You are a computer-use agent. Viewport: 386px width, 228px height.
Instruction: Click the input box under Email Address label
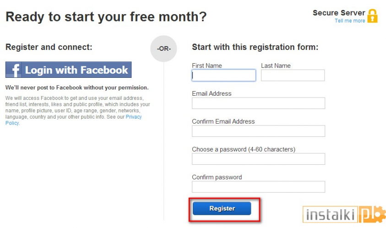[258, 103]
